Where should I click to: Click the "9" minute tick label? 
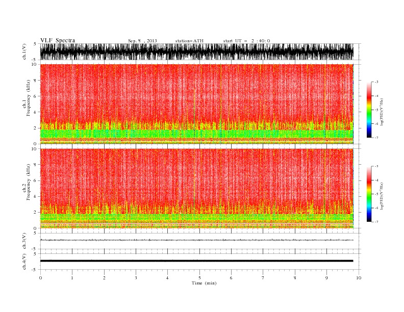point(326,278)
